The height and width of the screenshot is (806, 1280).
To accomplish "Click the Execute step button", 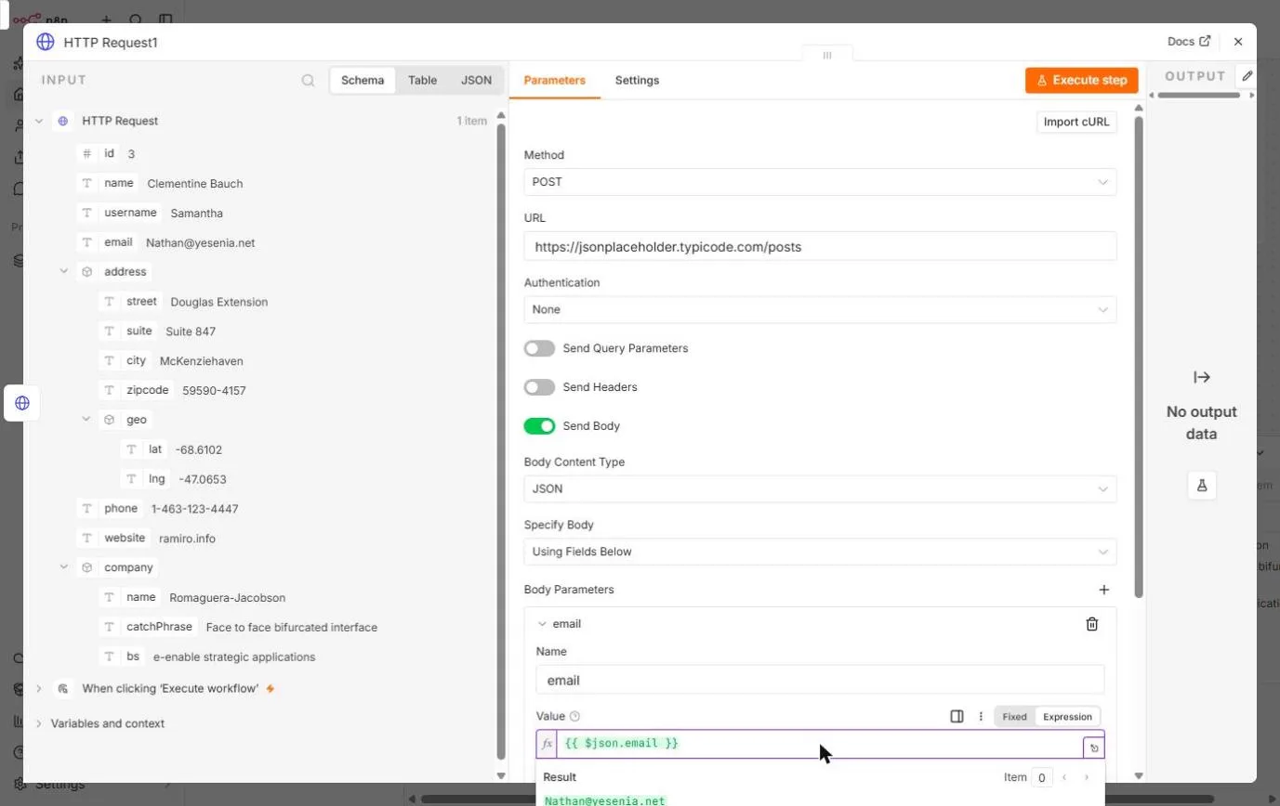I will tap(1081, 80).
